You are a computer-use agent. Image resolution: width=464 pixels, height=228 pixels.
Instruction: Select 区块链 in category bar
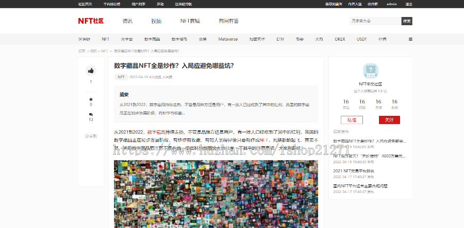[x=84, y=39]
